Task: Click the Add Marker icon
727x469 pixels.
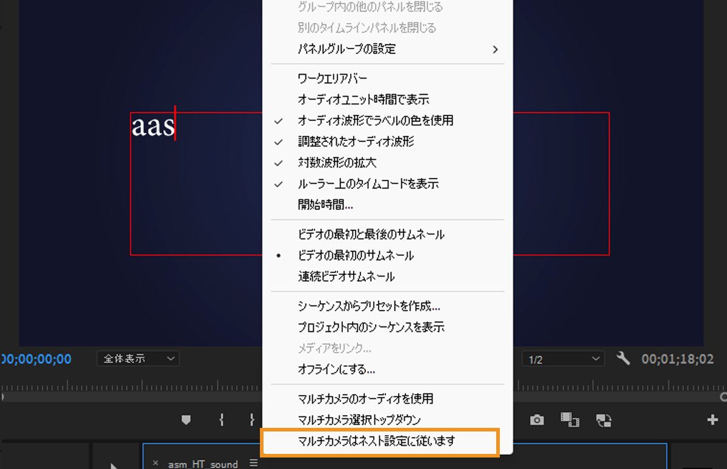Action: (187, 419)
